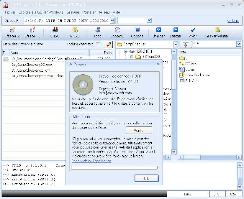Image resolution: width=244 pixels, height=199 pixels.
Task: Select the C:\Documents and Settings burn list row
Action: [x=47, y=59]
